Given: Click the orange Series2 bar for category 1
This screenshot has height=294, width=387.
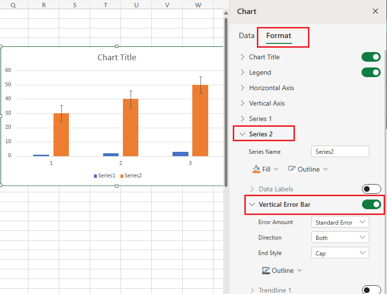Looking at the screenshot, I should 61,134.
